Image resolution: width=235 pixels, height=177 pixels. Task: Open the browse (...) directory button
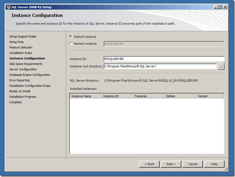pos(221,66)
